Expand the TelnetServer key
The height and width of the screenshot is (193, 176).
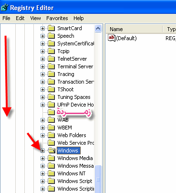pyautogui.click(x=42, y=59)
